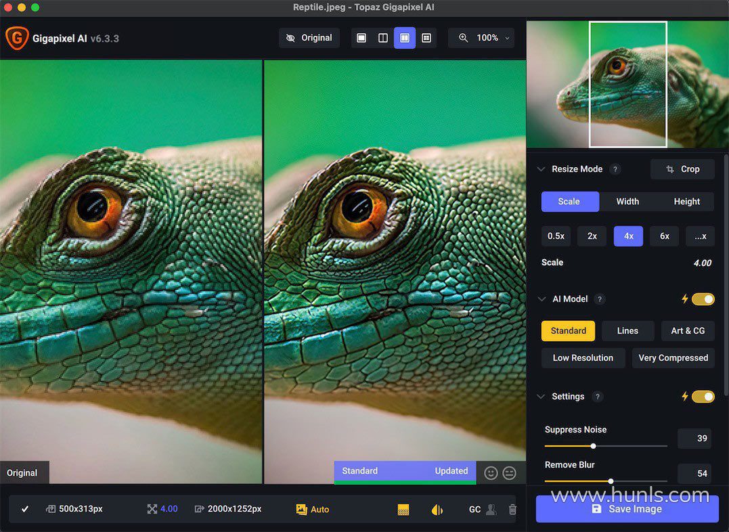The width and height of the screenshot is (729, 532).
Task: Click the neutral face feedback icon
Action: tap(510, 473)
